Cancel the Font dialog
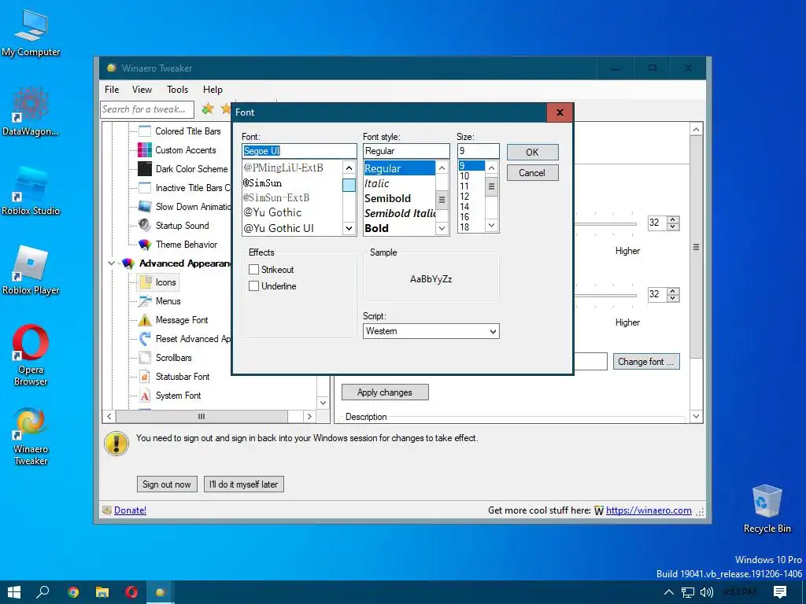Image resolution: width=806 pixels, height=604 pixels. [532, 172]
